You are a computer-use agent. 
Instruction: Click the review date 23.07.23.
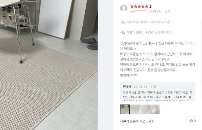(x=155, y=11)
